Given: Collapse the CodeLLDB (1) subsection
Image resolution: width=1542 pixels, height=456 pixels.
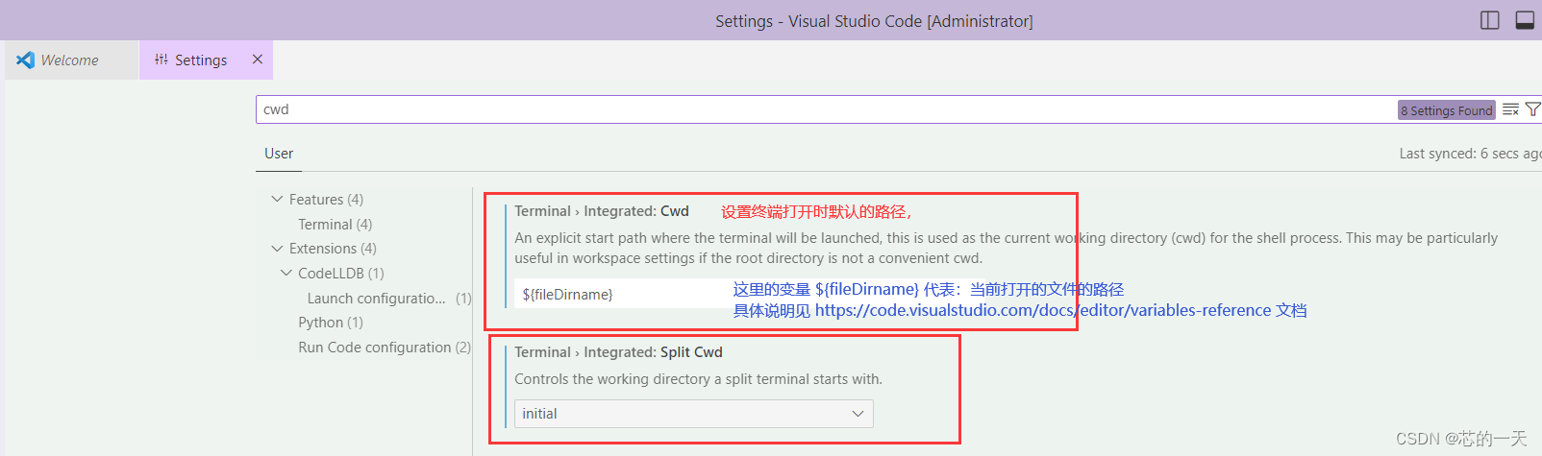Looking at the screenshot, I should [x=286, y=273].
